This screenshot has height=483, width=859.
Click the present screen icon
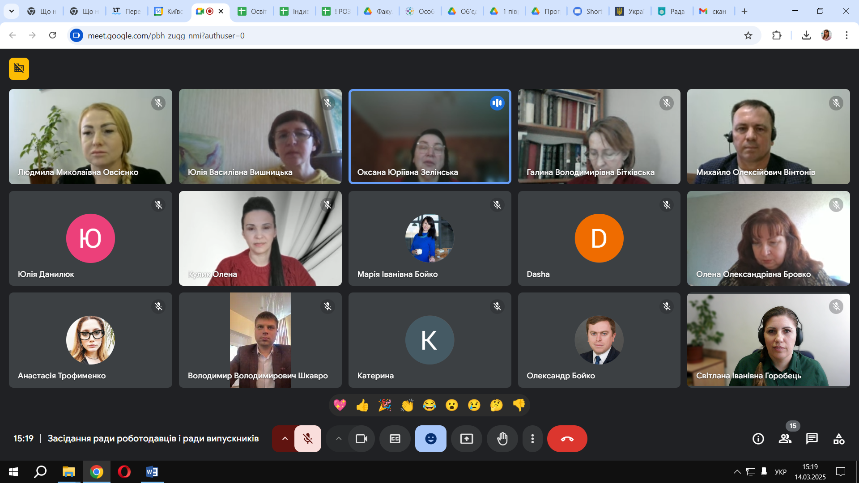[466, 439]
